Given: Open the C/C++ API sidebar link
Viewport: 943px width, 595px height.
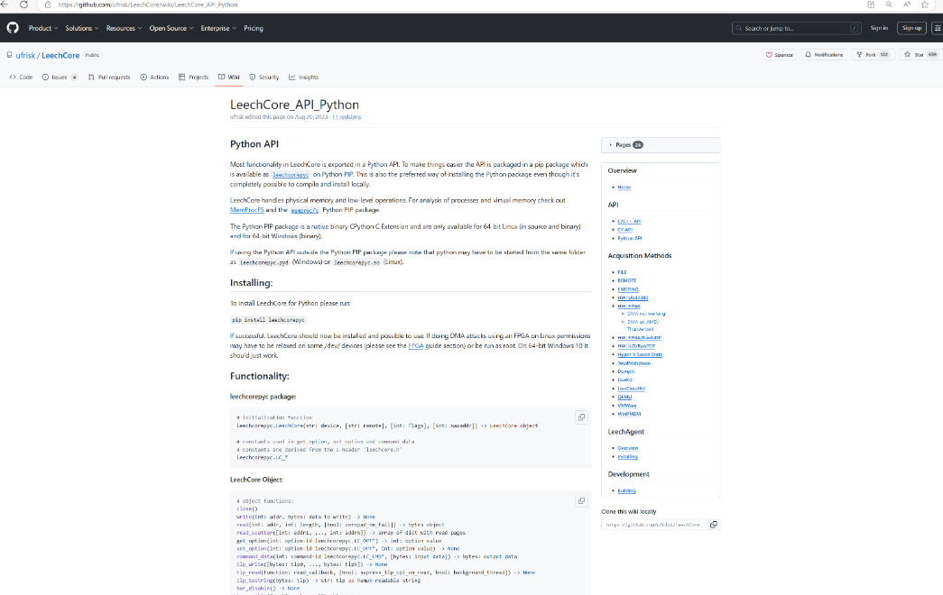Looking at the screenshot, I should tap(629, 221).
